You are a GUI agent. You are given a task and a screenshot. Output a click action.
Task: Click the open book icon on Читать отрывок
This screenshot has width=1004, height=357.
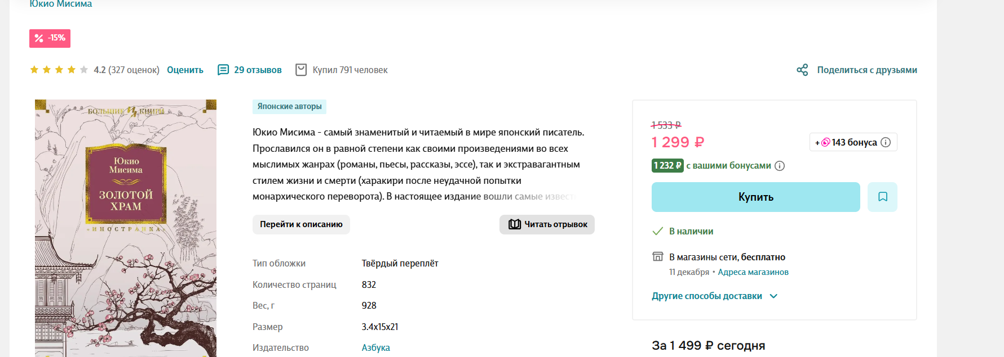point(514,224)
